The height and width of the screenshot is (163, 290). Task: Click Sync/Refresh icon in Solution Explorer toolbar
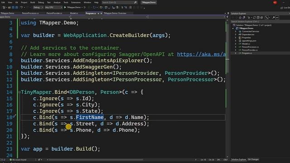click(x=254, y=18)
